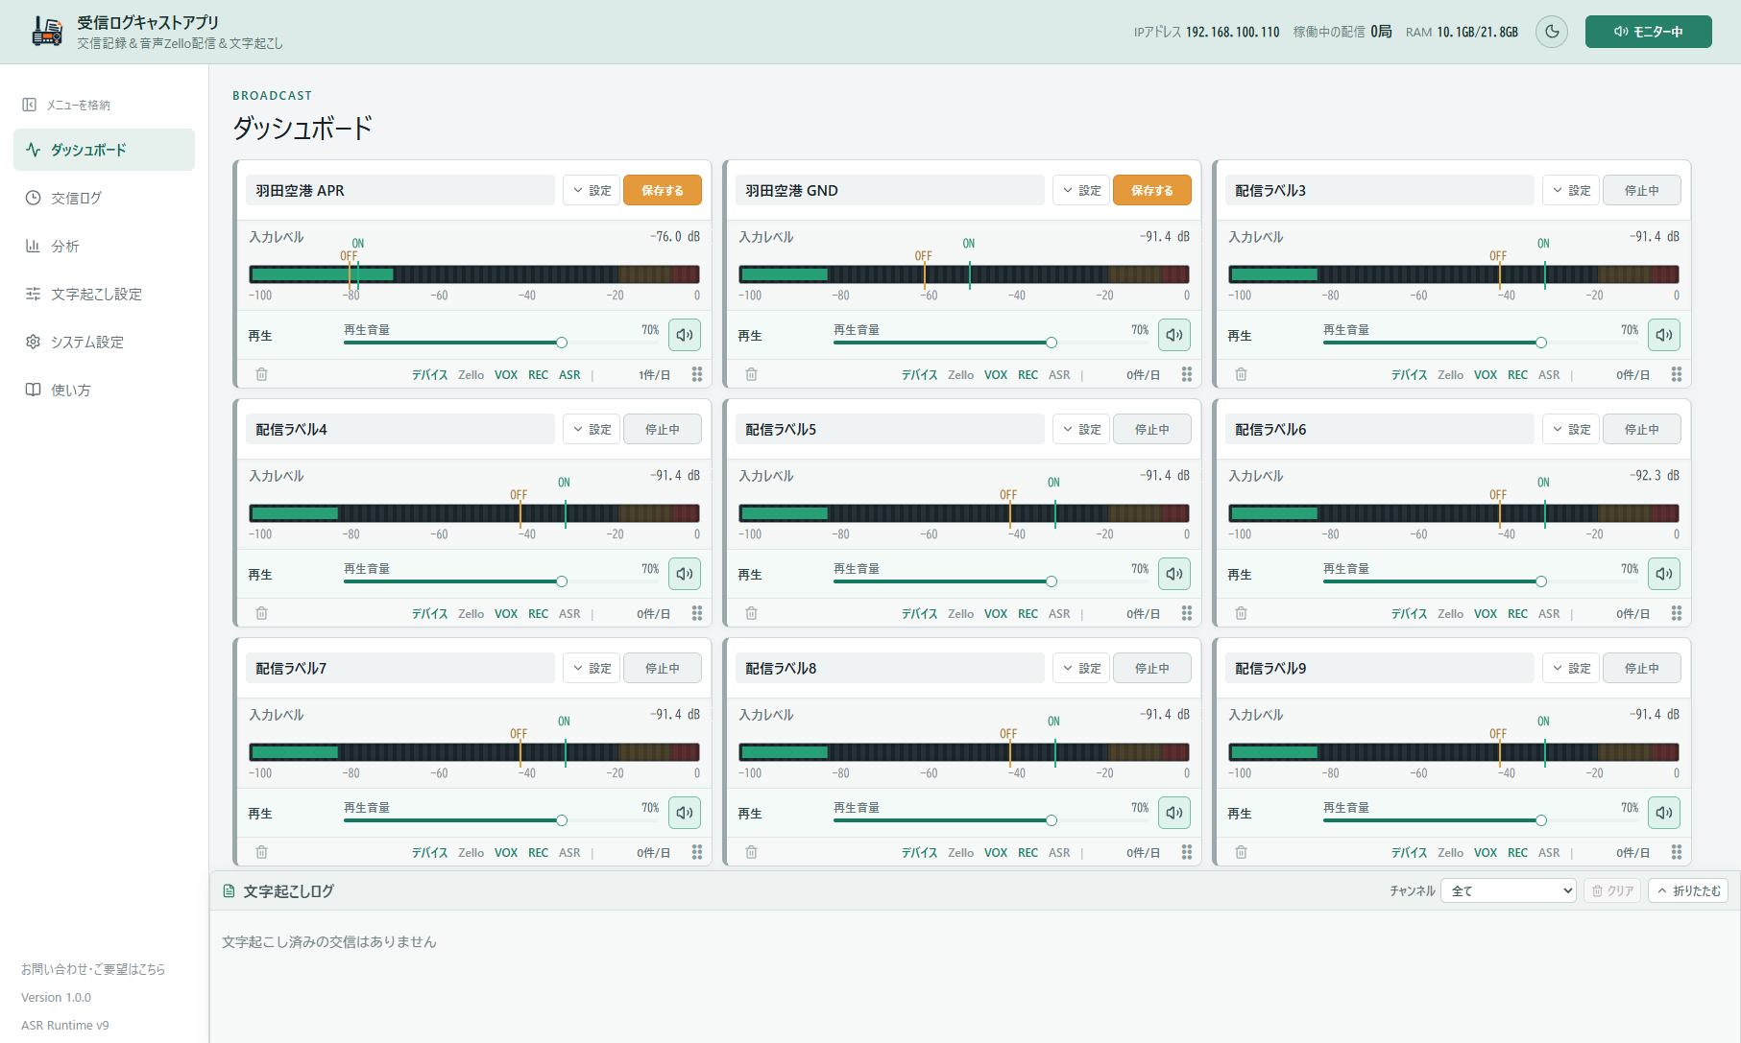Click trash icon on 配信ラベル7 card
Screen dimensions: 1741x1043
tap(262, 852)
